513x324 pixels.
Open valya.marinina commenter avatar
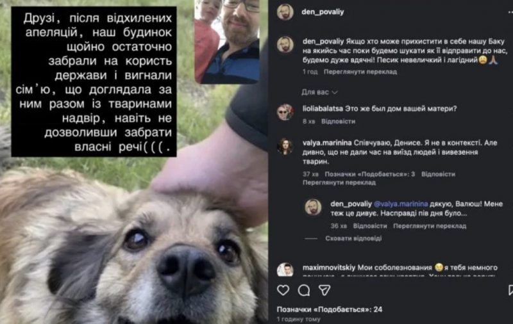click(x=285, y=147)
